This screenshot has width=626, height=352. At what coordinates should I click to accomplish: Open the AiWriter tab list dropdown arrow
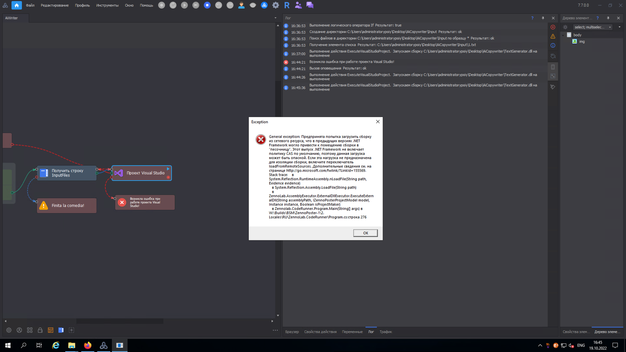(x=276, y=18)
